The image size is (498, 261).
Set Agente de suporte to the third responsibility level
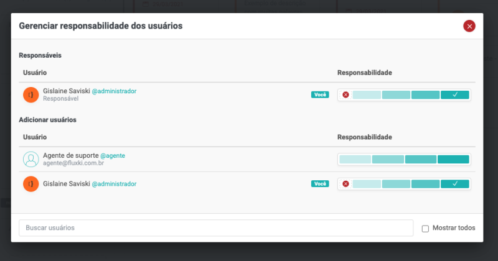click(421, 159)
